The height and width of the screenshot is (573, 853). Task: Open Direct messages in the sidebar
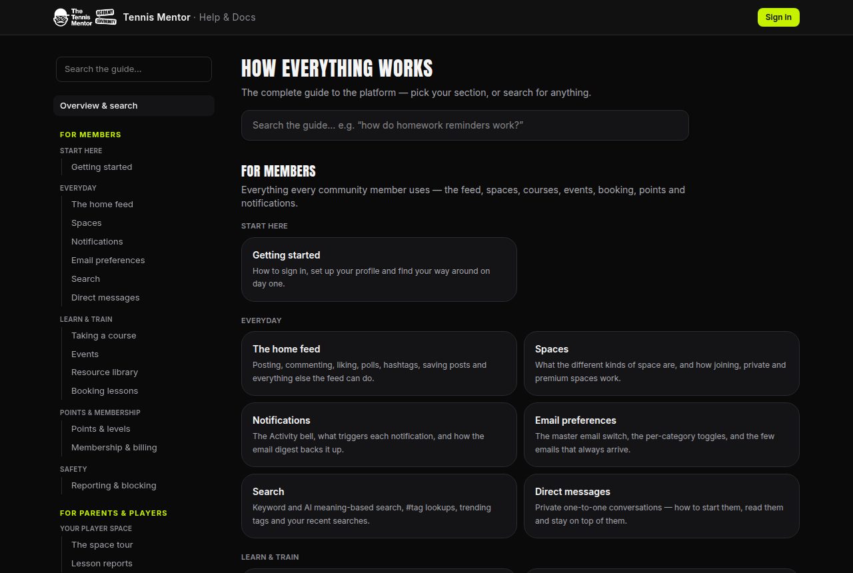105,298
